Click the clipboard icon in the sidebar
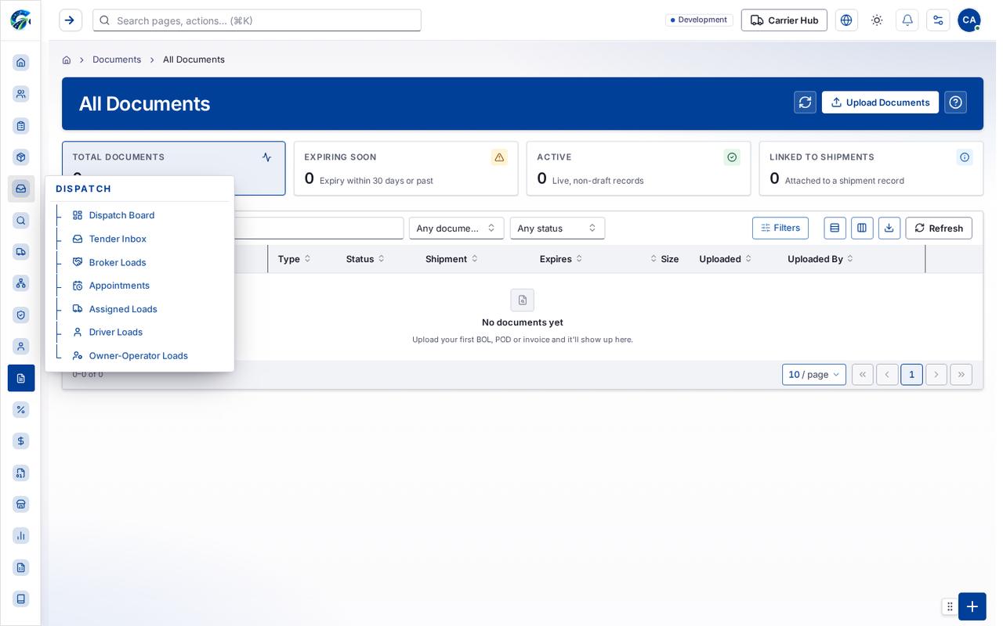This screenshot has height=626, width=1003. [x=21, y=126]
